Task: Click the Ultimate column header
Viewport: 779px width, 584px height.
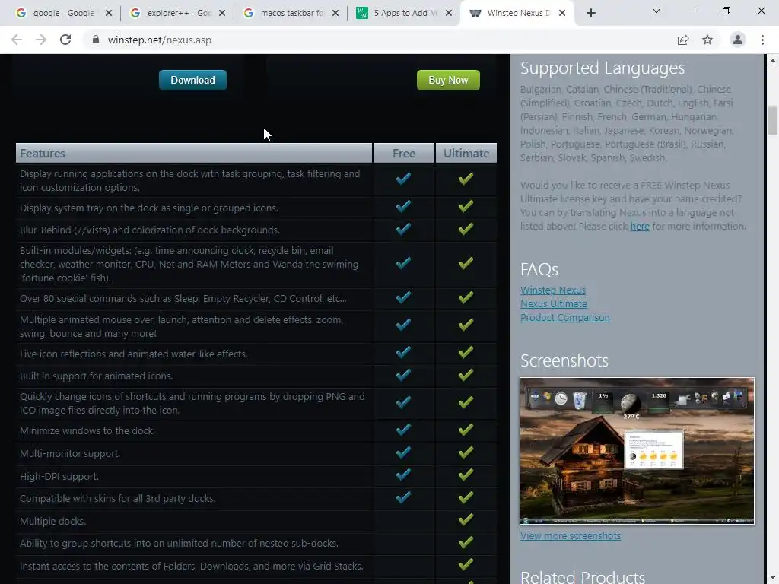Action: point(466,154)
